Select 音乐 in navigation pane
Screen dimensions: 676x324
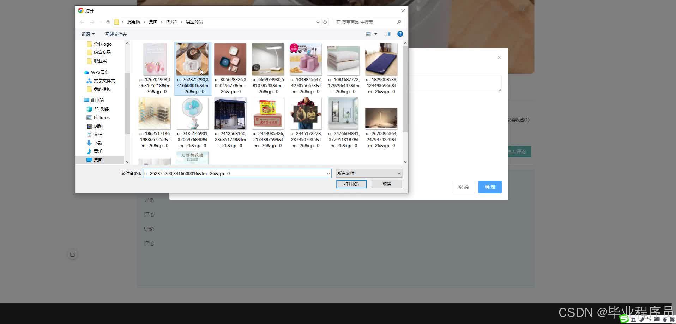[95, 151]
